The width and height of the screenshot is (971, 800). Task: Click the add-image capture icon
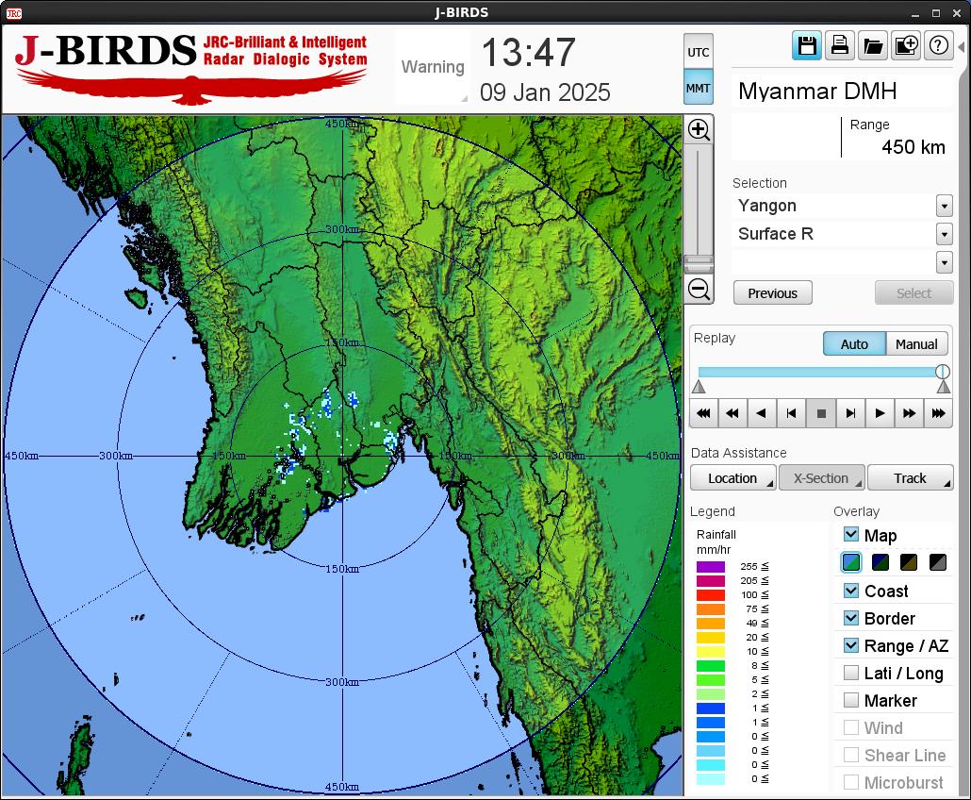point(905,46)
